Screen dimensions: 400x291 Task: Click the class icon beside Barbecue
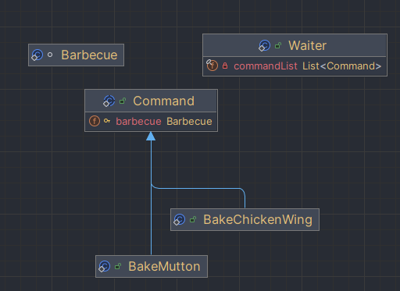click(x=37, y=55)
